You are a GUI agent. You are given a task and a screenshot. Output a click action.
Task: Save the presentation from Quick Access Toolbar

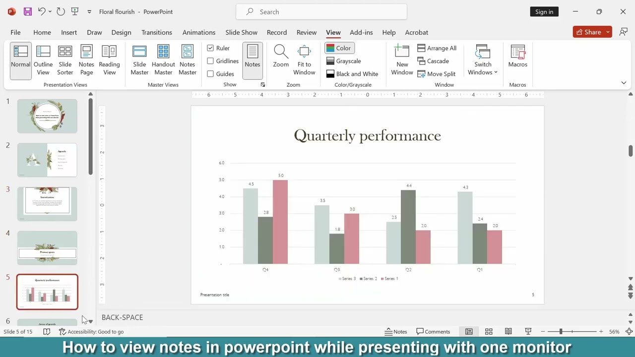[x=27, y=11]
